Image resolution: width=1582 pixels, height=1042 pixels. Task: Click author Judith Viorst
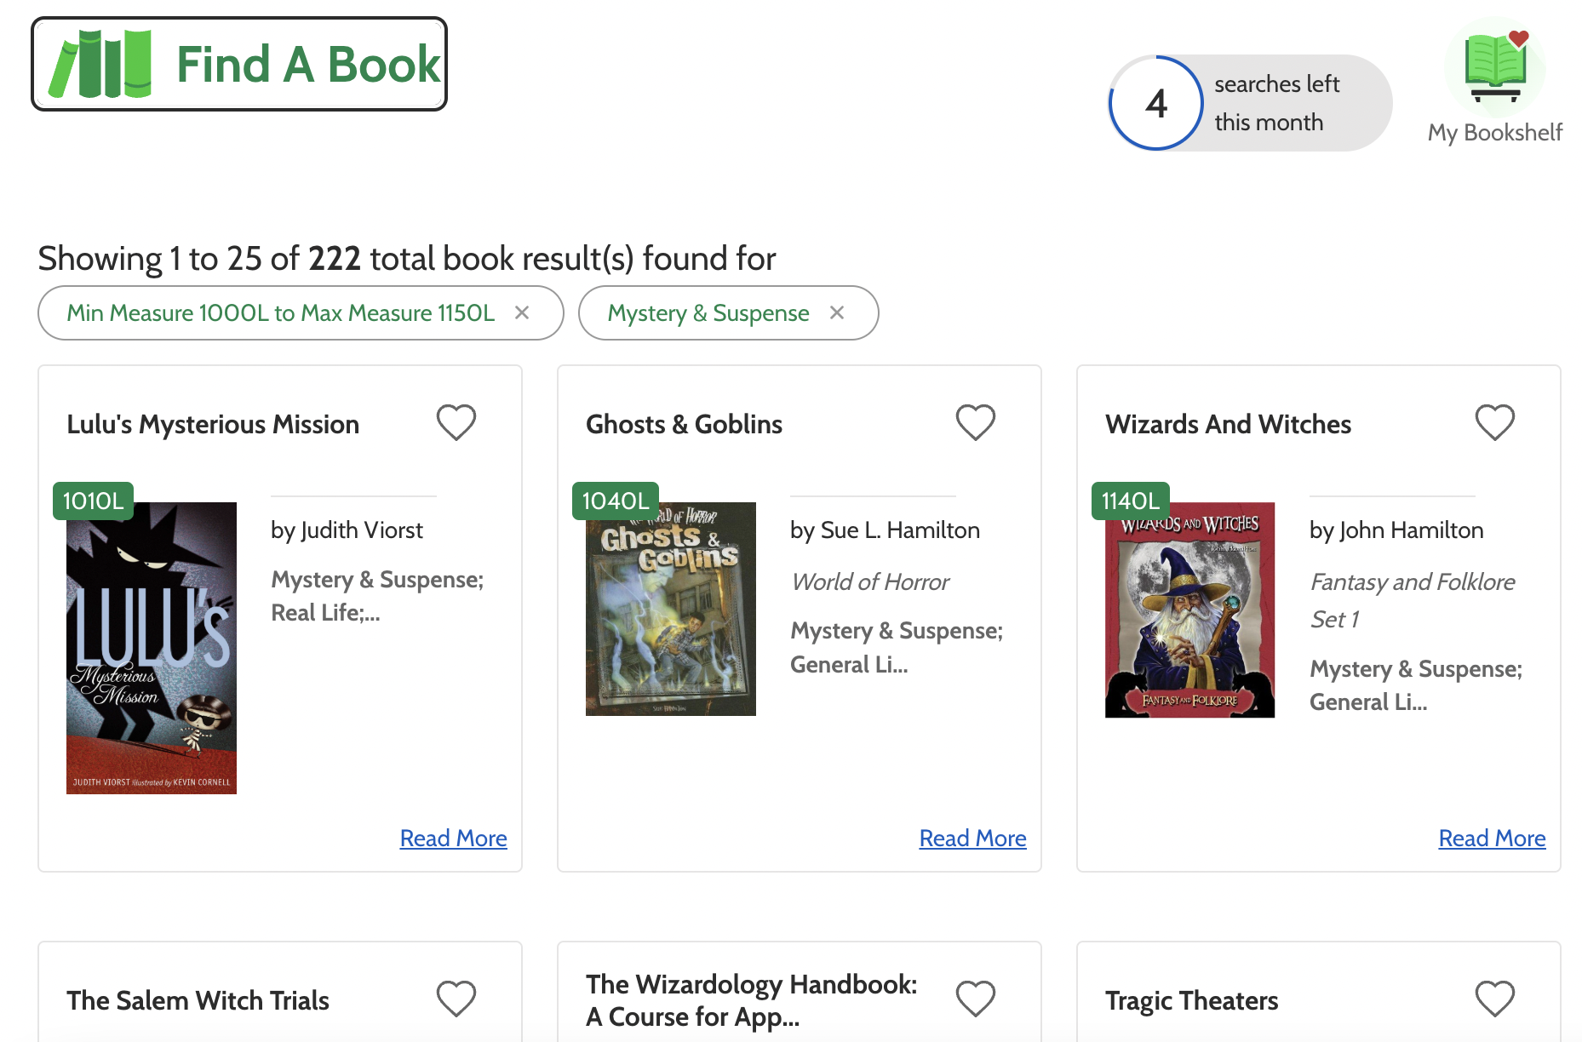click(347, 530)
